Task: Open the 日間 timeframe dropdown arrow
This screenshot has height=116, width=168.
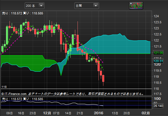Action: [96, 6]
